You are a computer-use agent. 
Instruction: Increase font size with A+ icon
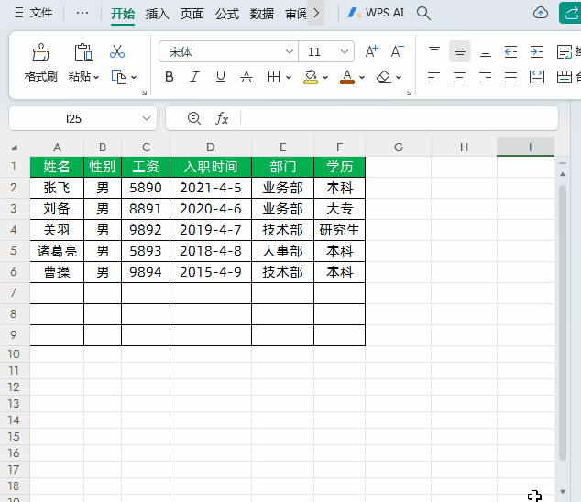click(x=372, y=51)
